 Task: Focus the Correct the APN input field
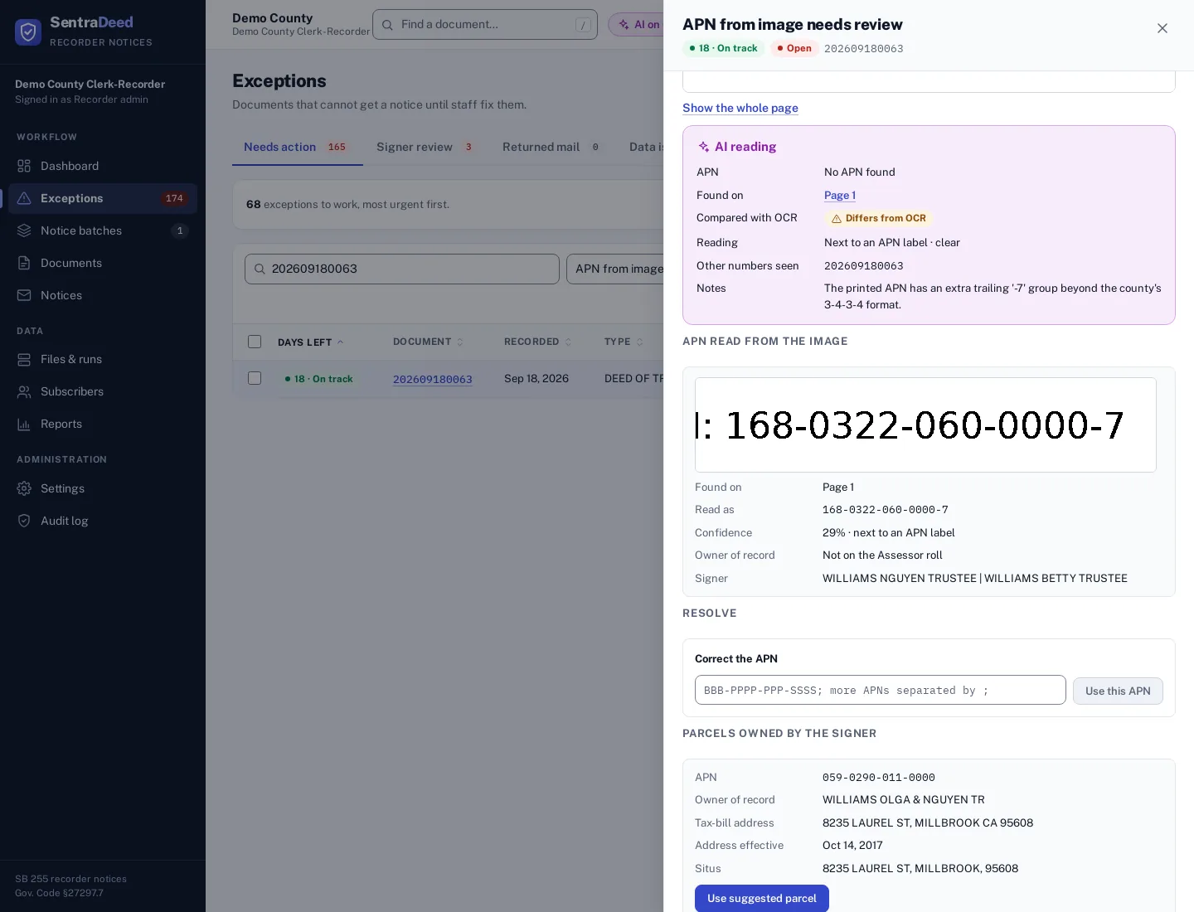pos(881,690)
